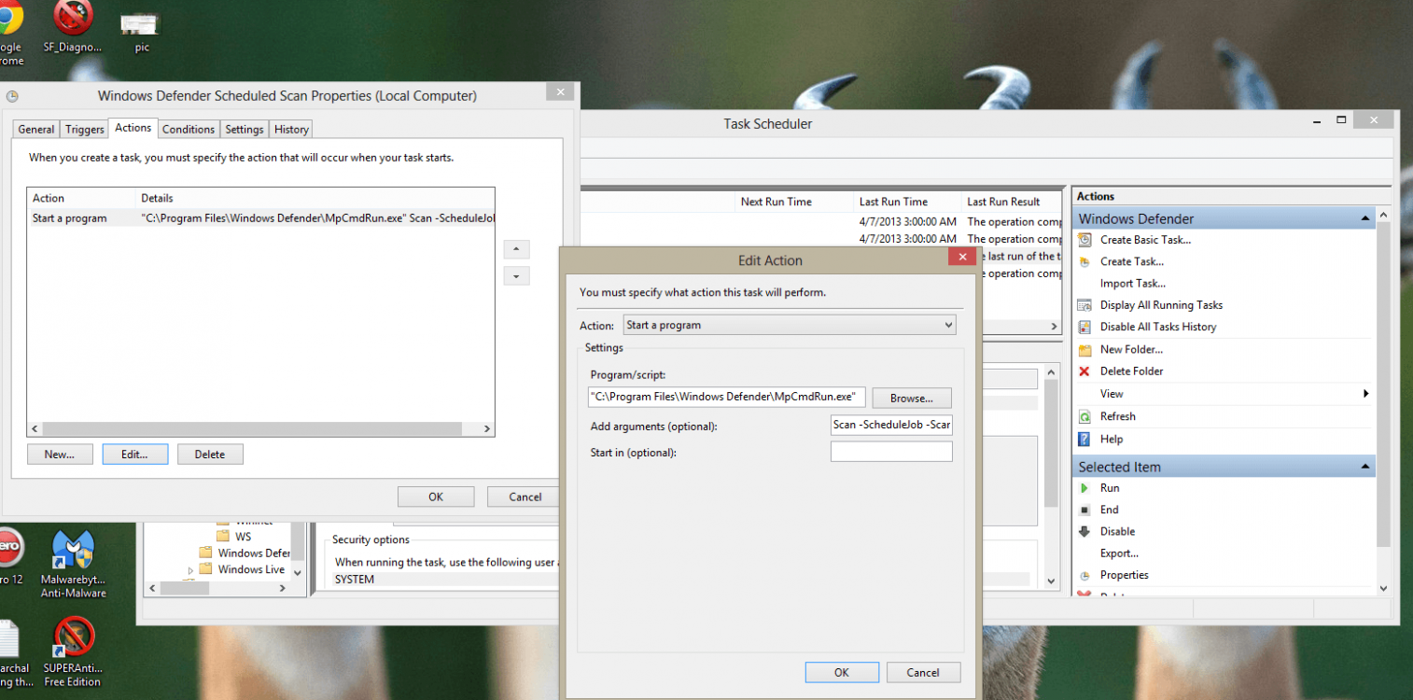
Task: Click OK in the Edit Action dialog
Action: (842, 672)
